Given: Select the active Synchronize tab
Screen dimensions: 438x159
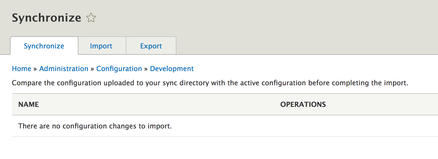Looking at the screenshot, I should coord(44,46).
